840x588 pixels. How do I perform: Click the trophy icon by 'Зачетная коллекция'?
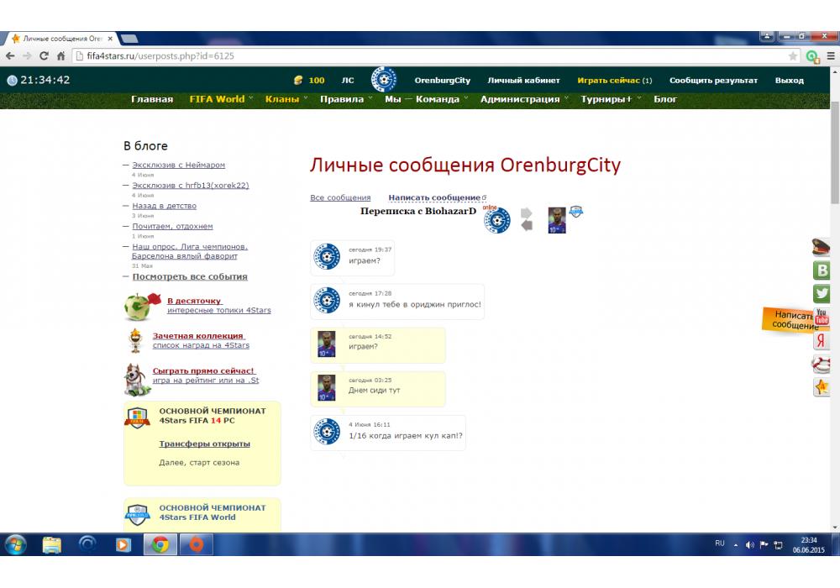pos(135,340)
